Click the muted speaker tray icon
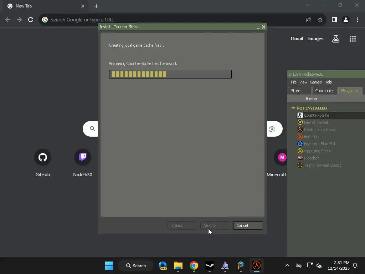This screenshot has height=274, width=365. [319, 265]
